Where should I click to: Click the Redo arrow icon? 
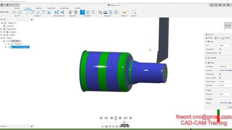pyautogui.click(x=17, y=5)
